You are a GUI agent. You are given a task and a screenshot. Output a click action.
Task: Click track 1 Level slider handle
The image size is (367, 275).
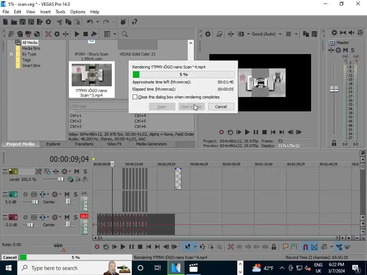pyautogui.click(x=61, y=179)
